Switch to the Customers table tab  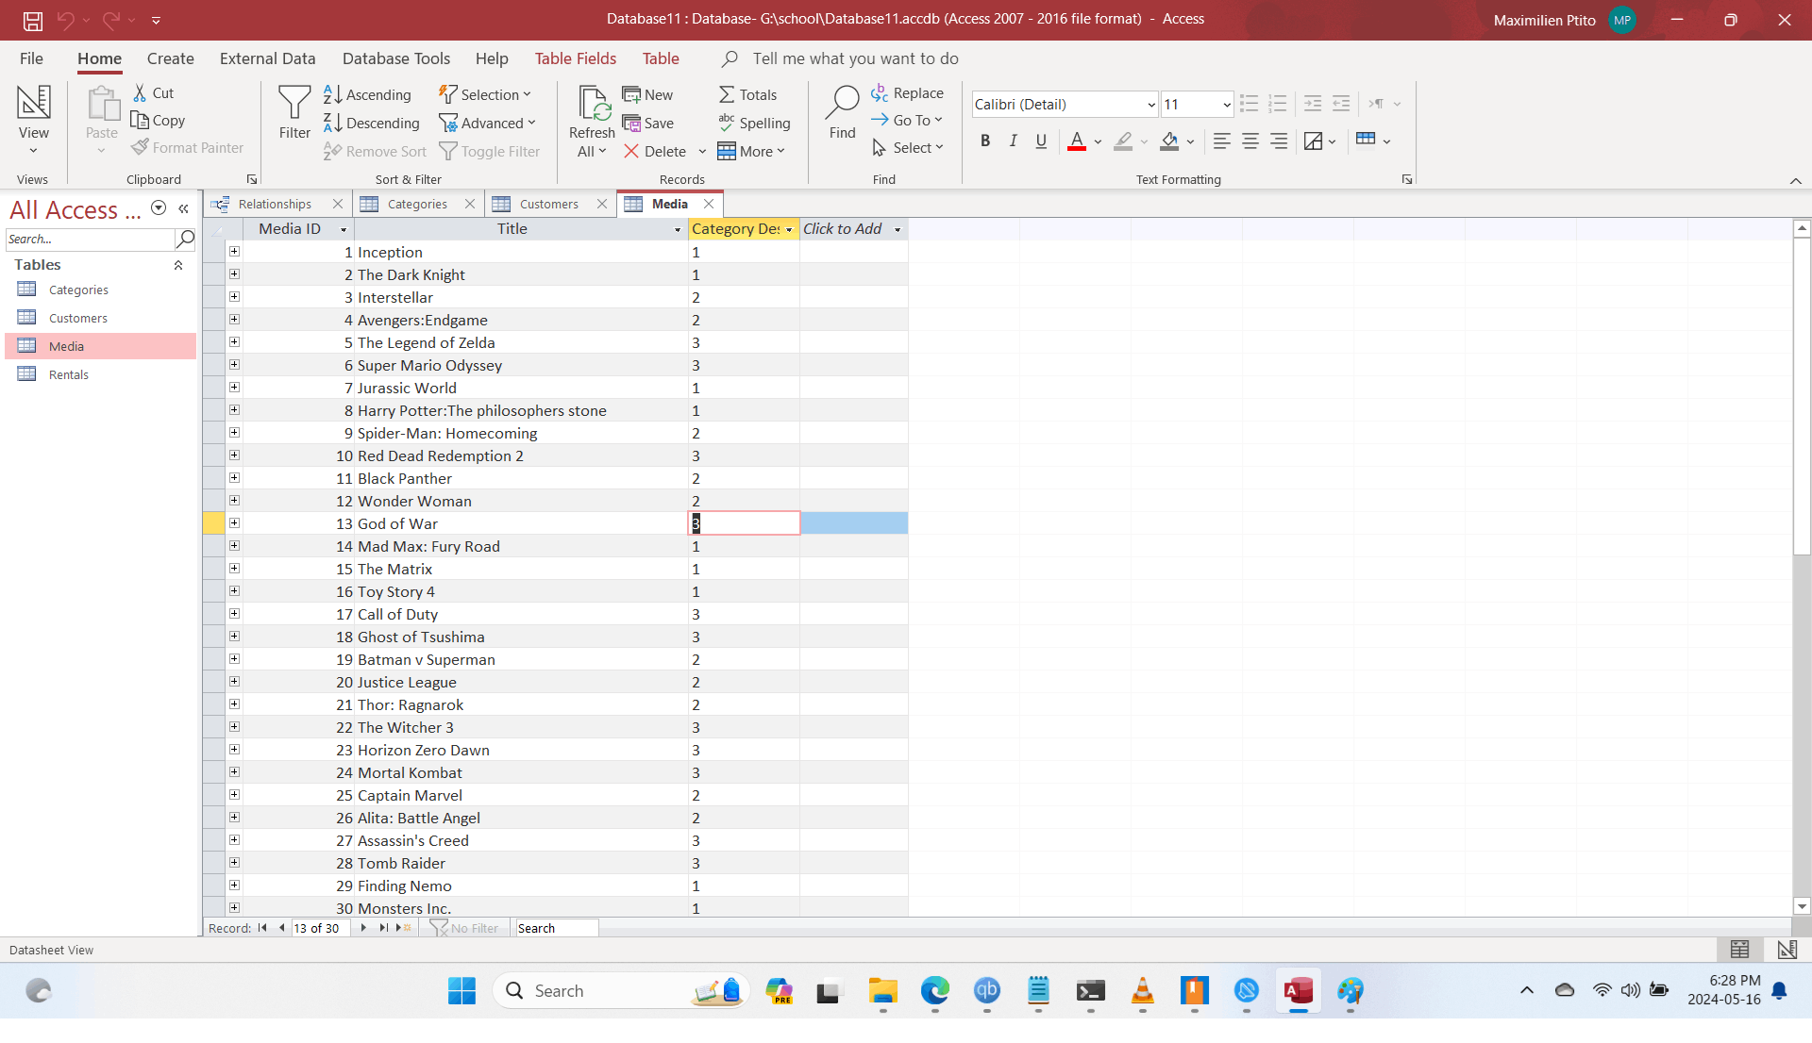pos(548,204)
